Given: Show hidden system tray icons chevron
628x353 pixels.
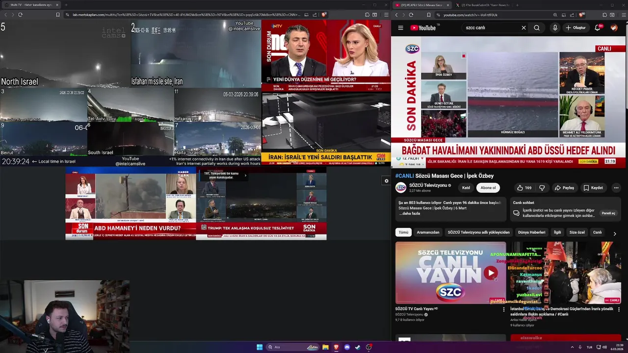Looking at the screenshot, I should [x=572, y=347].
